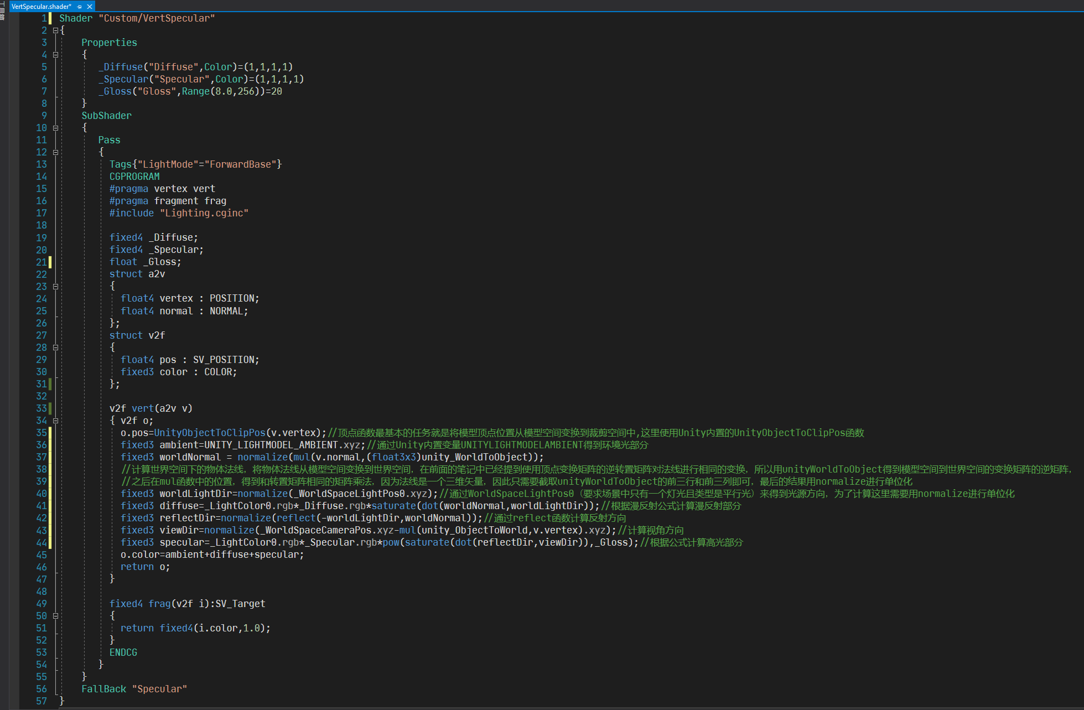This screenshot has height=710, width=1084.
Task: Collapse the Pass block at line 12
Action: click(x=55, y=152)
